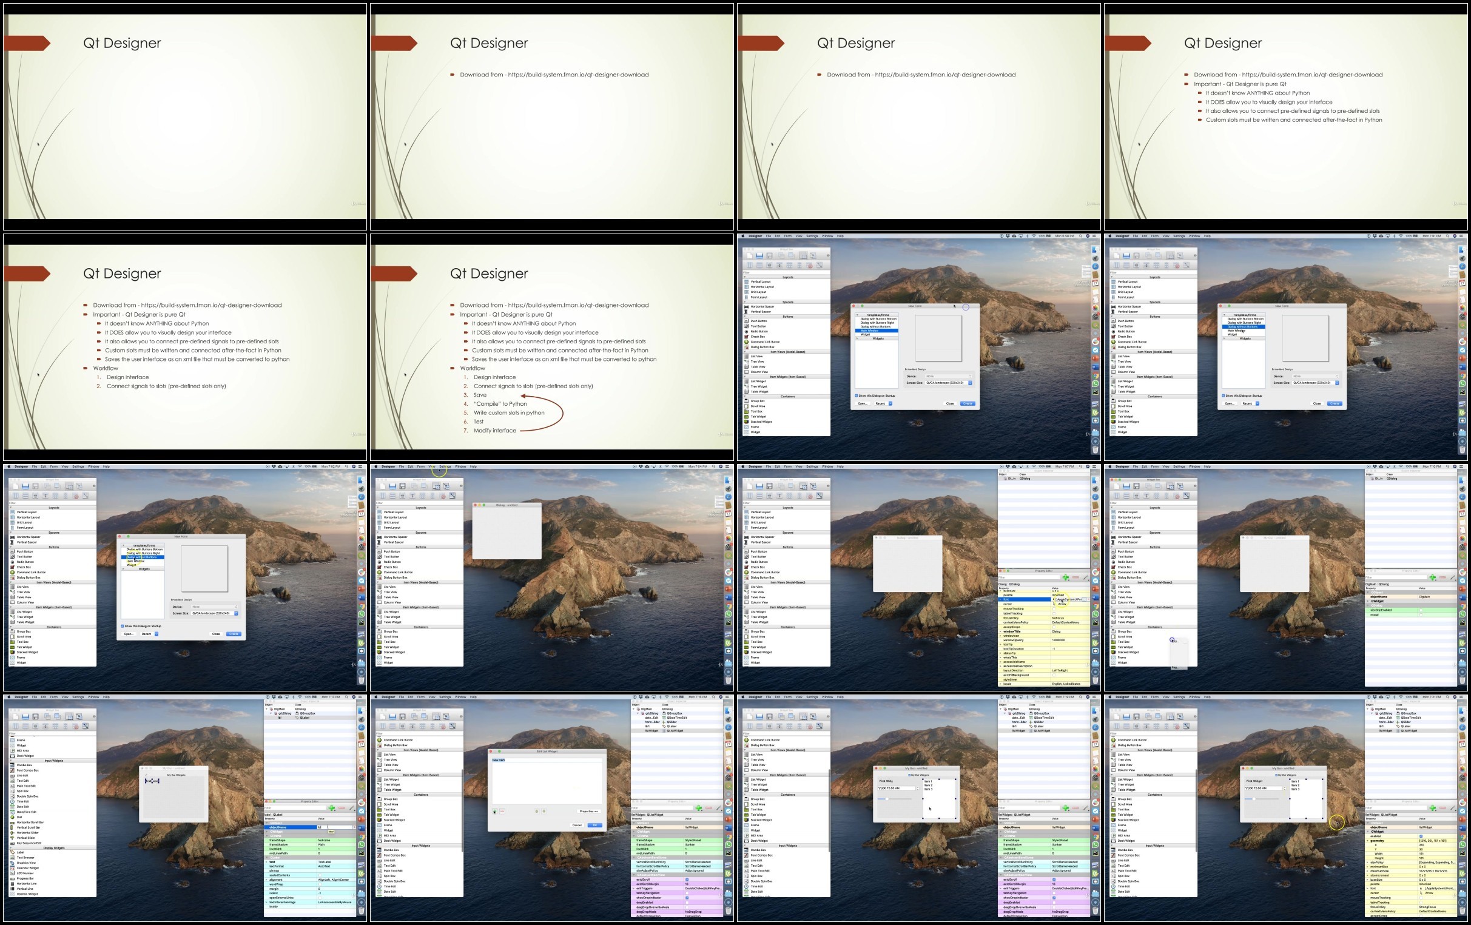This screenshot has width=1471, height=925.
Task: Open Form menu in the 6:58 PM frame
Action: point(787,236)
